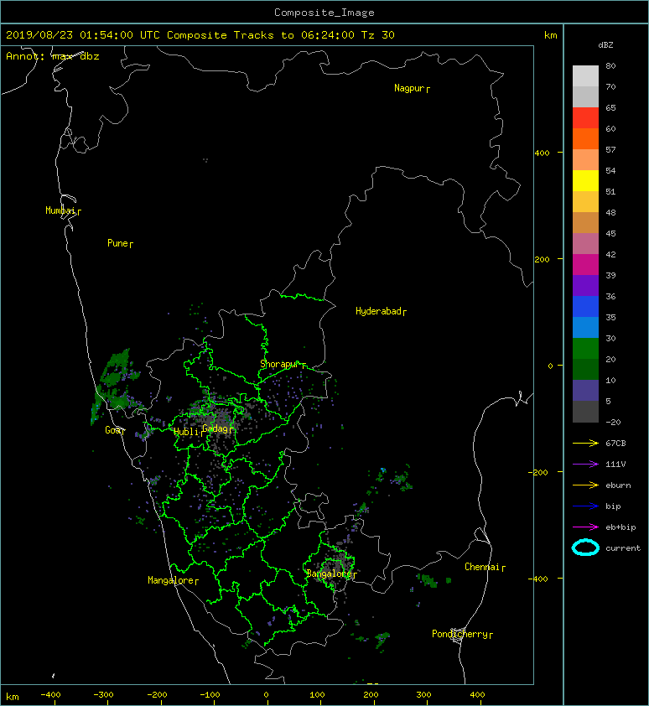Click the 'Annot: max dbz' annotation label
The height and width of the screenshot is (706, 649).
tap(53, 56)
